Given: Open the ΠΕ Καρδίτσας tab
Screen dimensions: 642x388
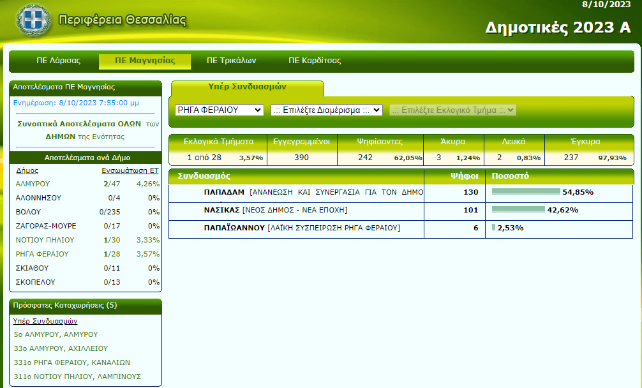Looking at the screenshot, I should [x=315, y=61].
